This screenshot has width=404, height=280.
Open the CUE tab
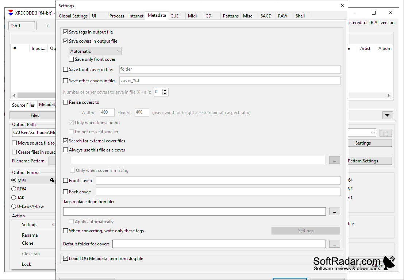[x=177, y=16]
